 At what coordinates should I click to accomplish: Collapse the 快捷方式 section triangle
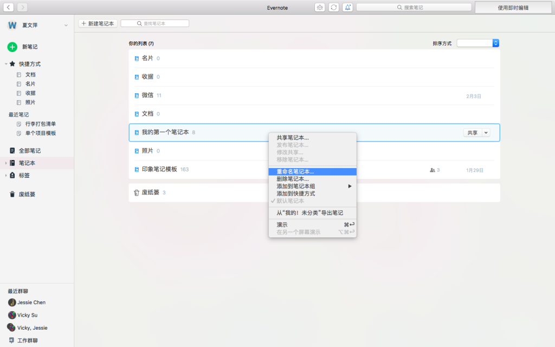(x=6, y=64)
